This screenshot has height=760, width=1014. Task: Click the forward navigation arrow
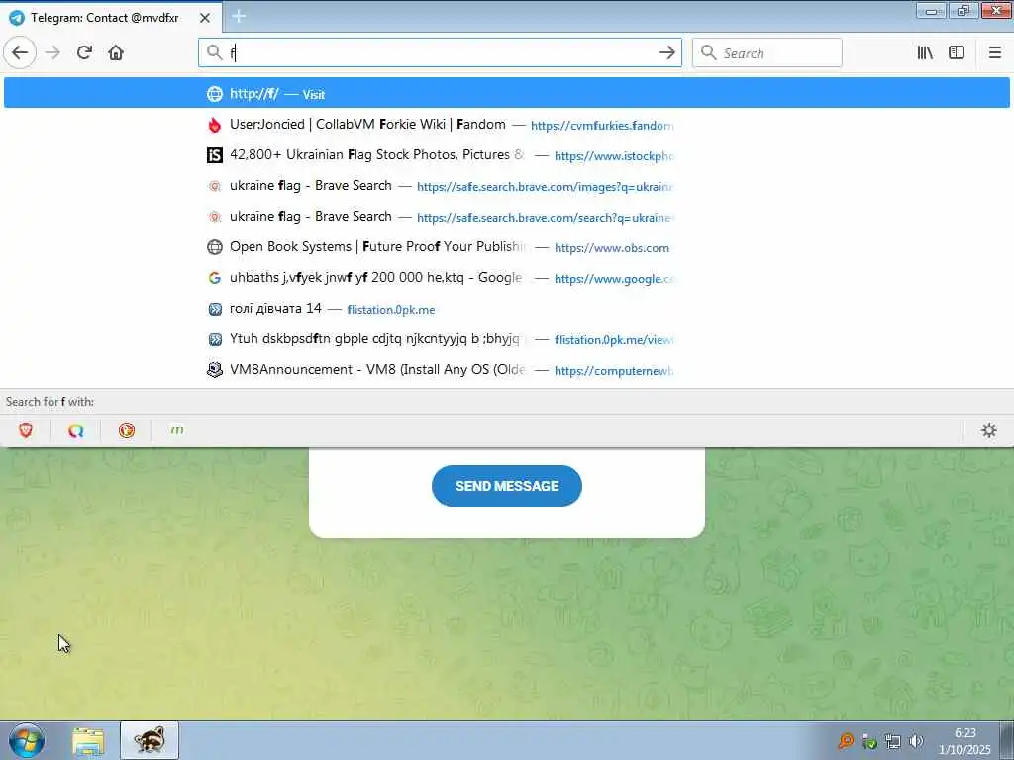click(53, 52)
